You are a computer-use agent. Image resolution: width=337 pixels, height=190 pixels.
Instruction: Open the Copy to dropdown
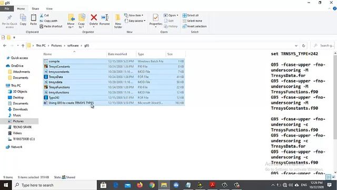(81, 21)
